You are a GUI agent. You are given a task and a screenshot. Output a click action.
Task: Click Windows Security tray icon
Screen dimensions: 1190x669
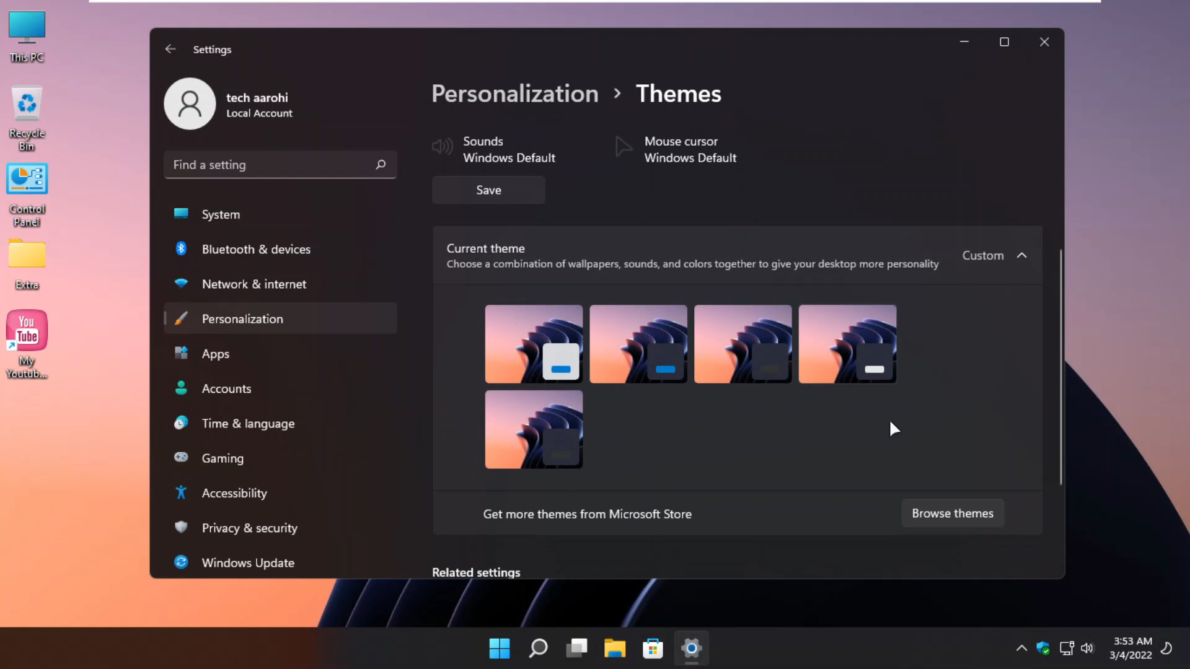coord(1043,649)
